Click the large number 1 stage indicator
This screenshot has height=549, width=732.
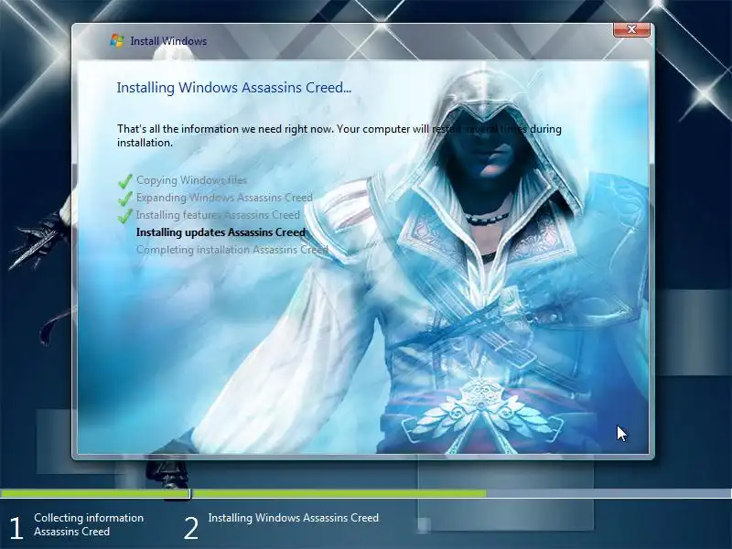16,528
